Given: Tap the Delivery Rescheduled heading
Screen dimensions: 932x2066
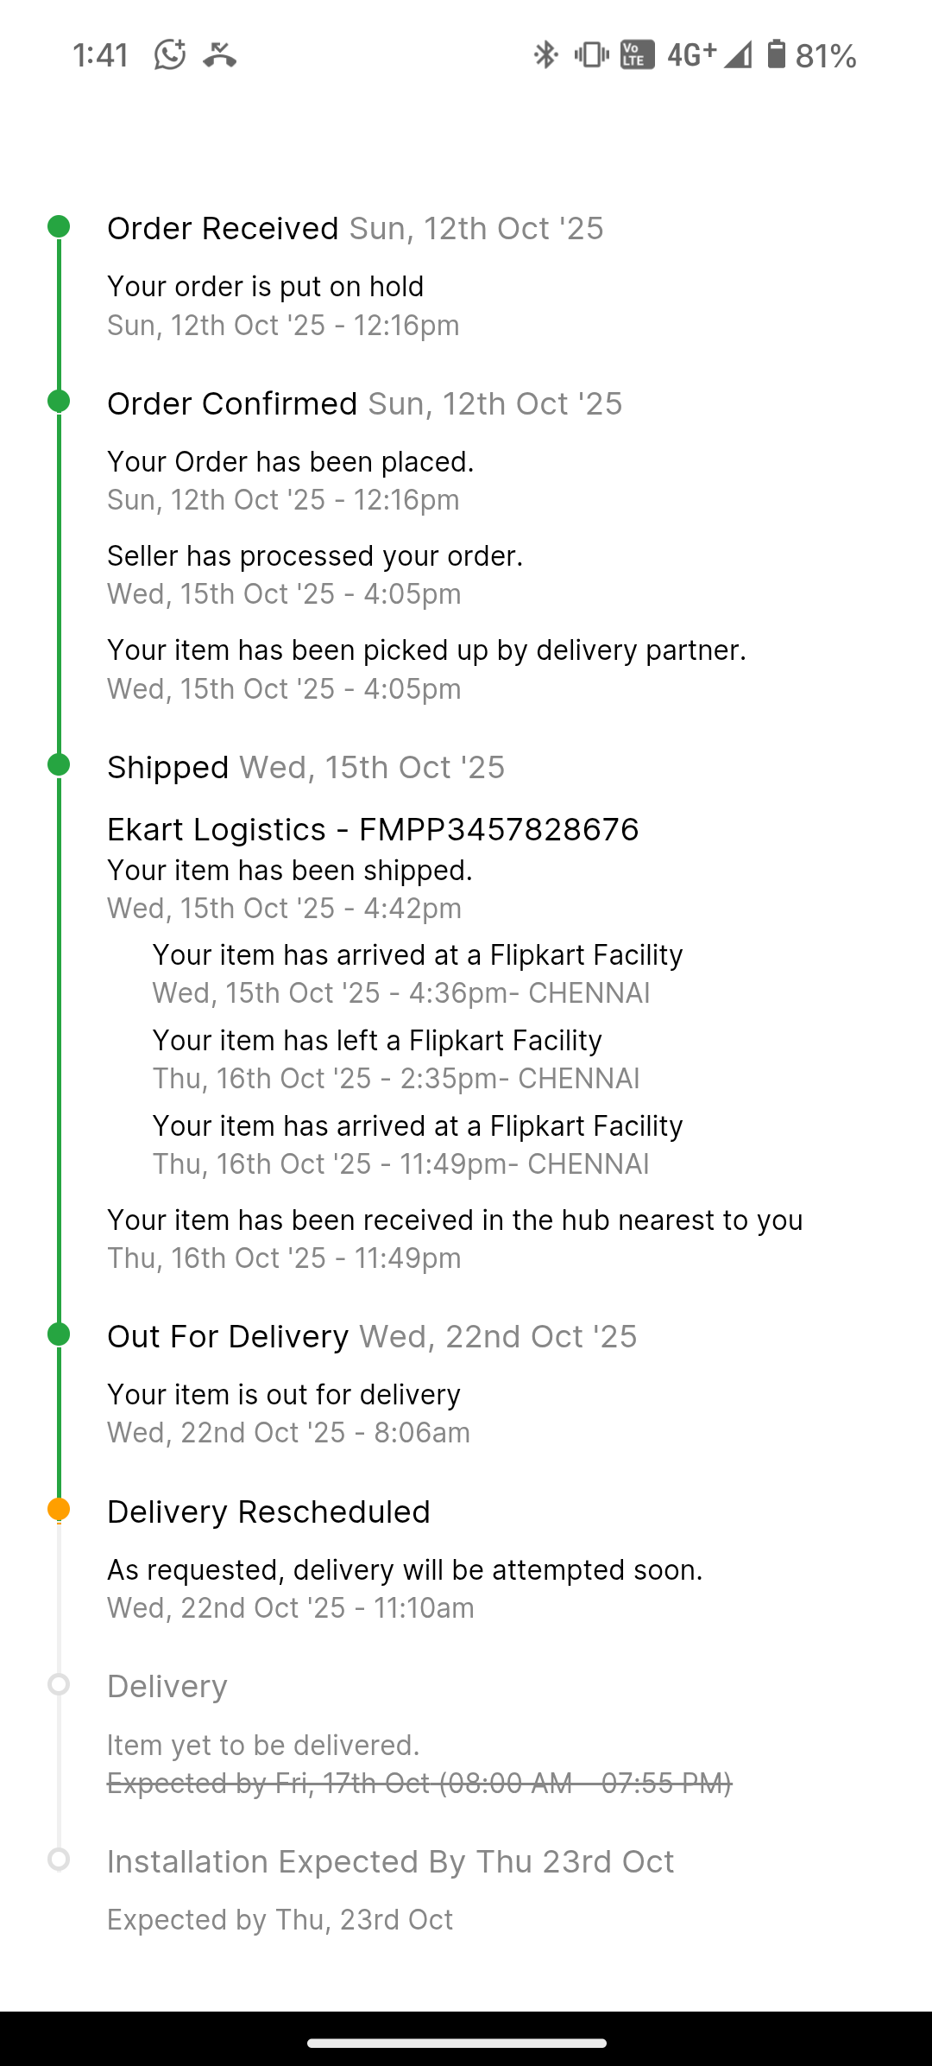Looking at the screenshot, I should [268, 1511].
